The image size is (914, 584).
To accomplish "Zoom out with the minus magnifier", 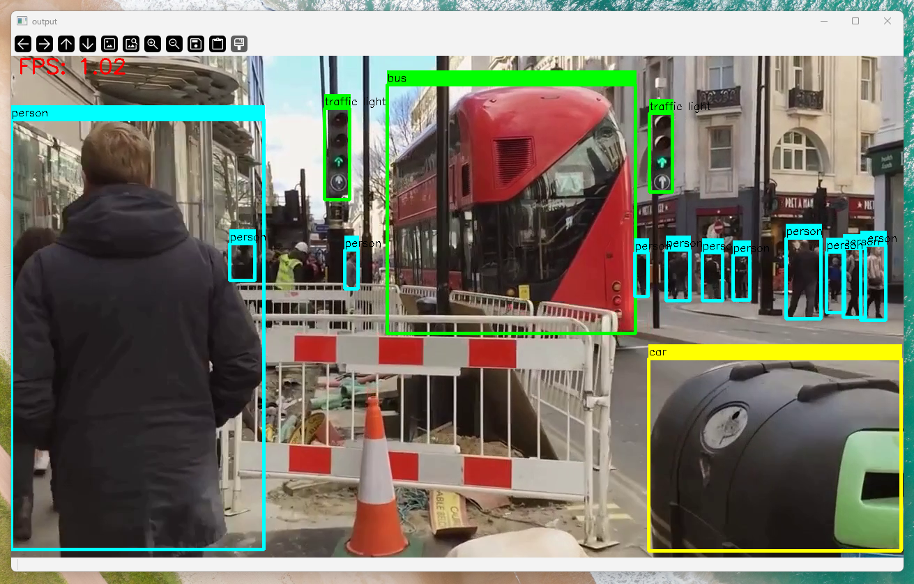I will [174, 44].
